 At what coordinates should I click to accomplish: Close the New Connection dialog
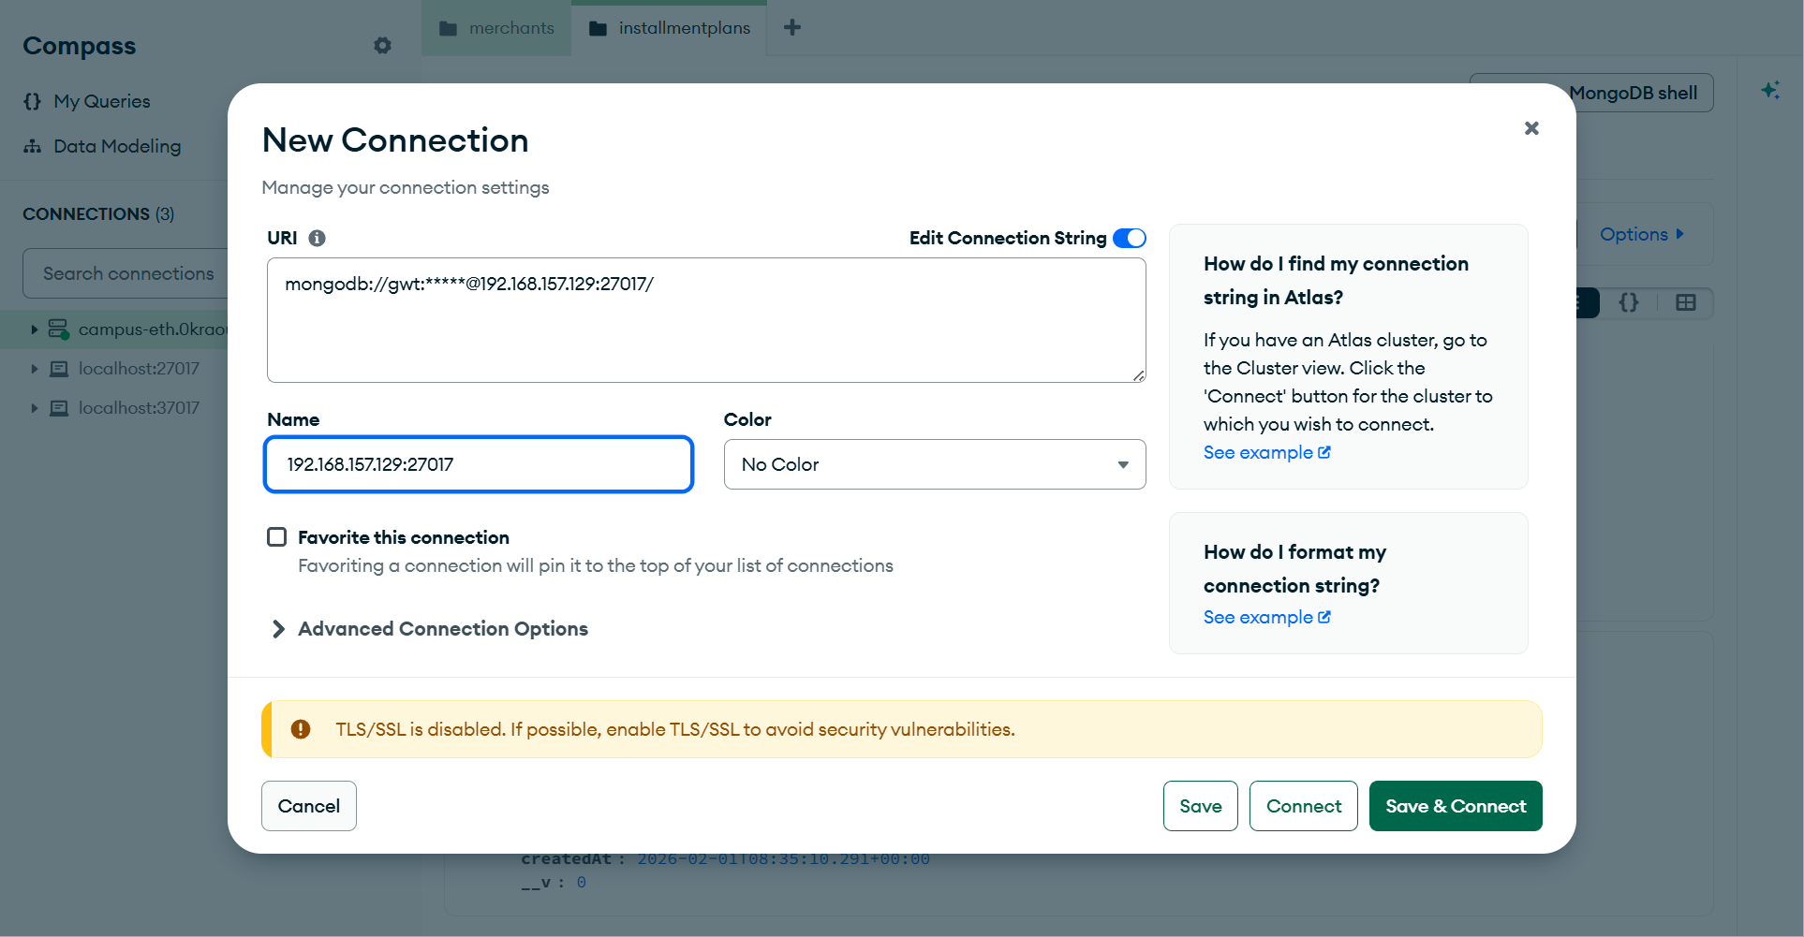1531,128
